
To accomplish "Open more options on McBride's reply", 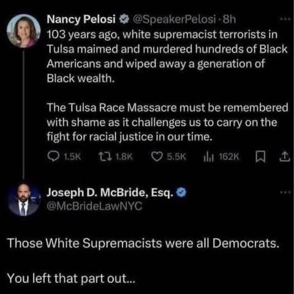I will coord(285,192).
